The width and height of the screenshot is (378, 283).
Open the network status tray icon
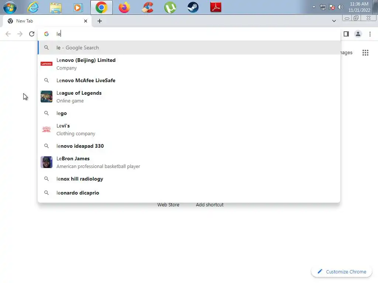323,7
